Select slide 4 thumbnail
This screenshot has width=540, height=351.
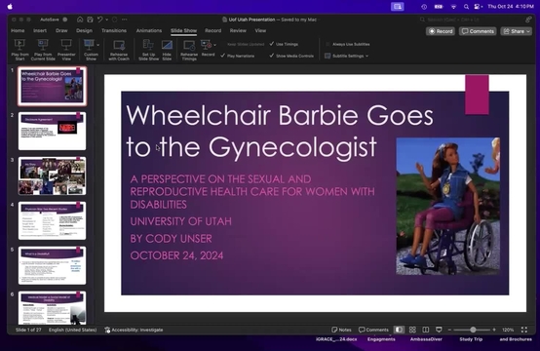[x=53, y=220]
